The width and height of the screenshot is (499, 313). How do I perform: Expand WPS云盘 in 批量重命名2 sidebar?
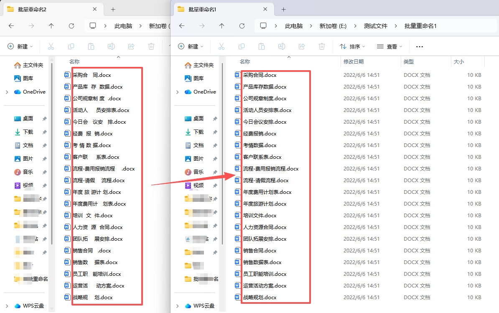tap(7, 306)
